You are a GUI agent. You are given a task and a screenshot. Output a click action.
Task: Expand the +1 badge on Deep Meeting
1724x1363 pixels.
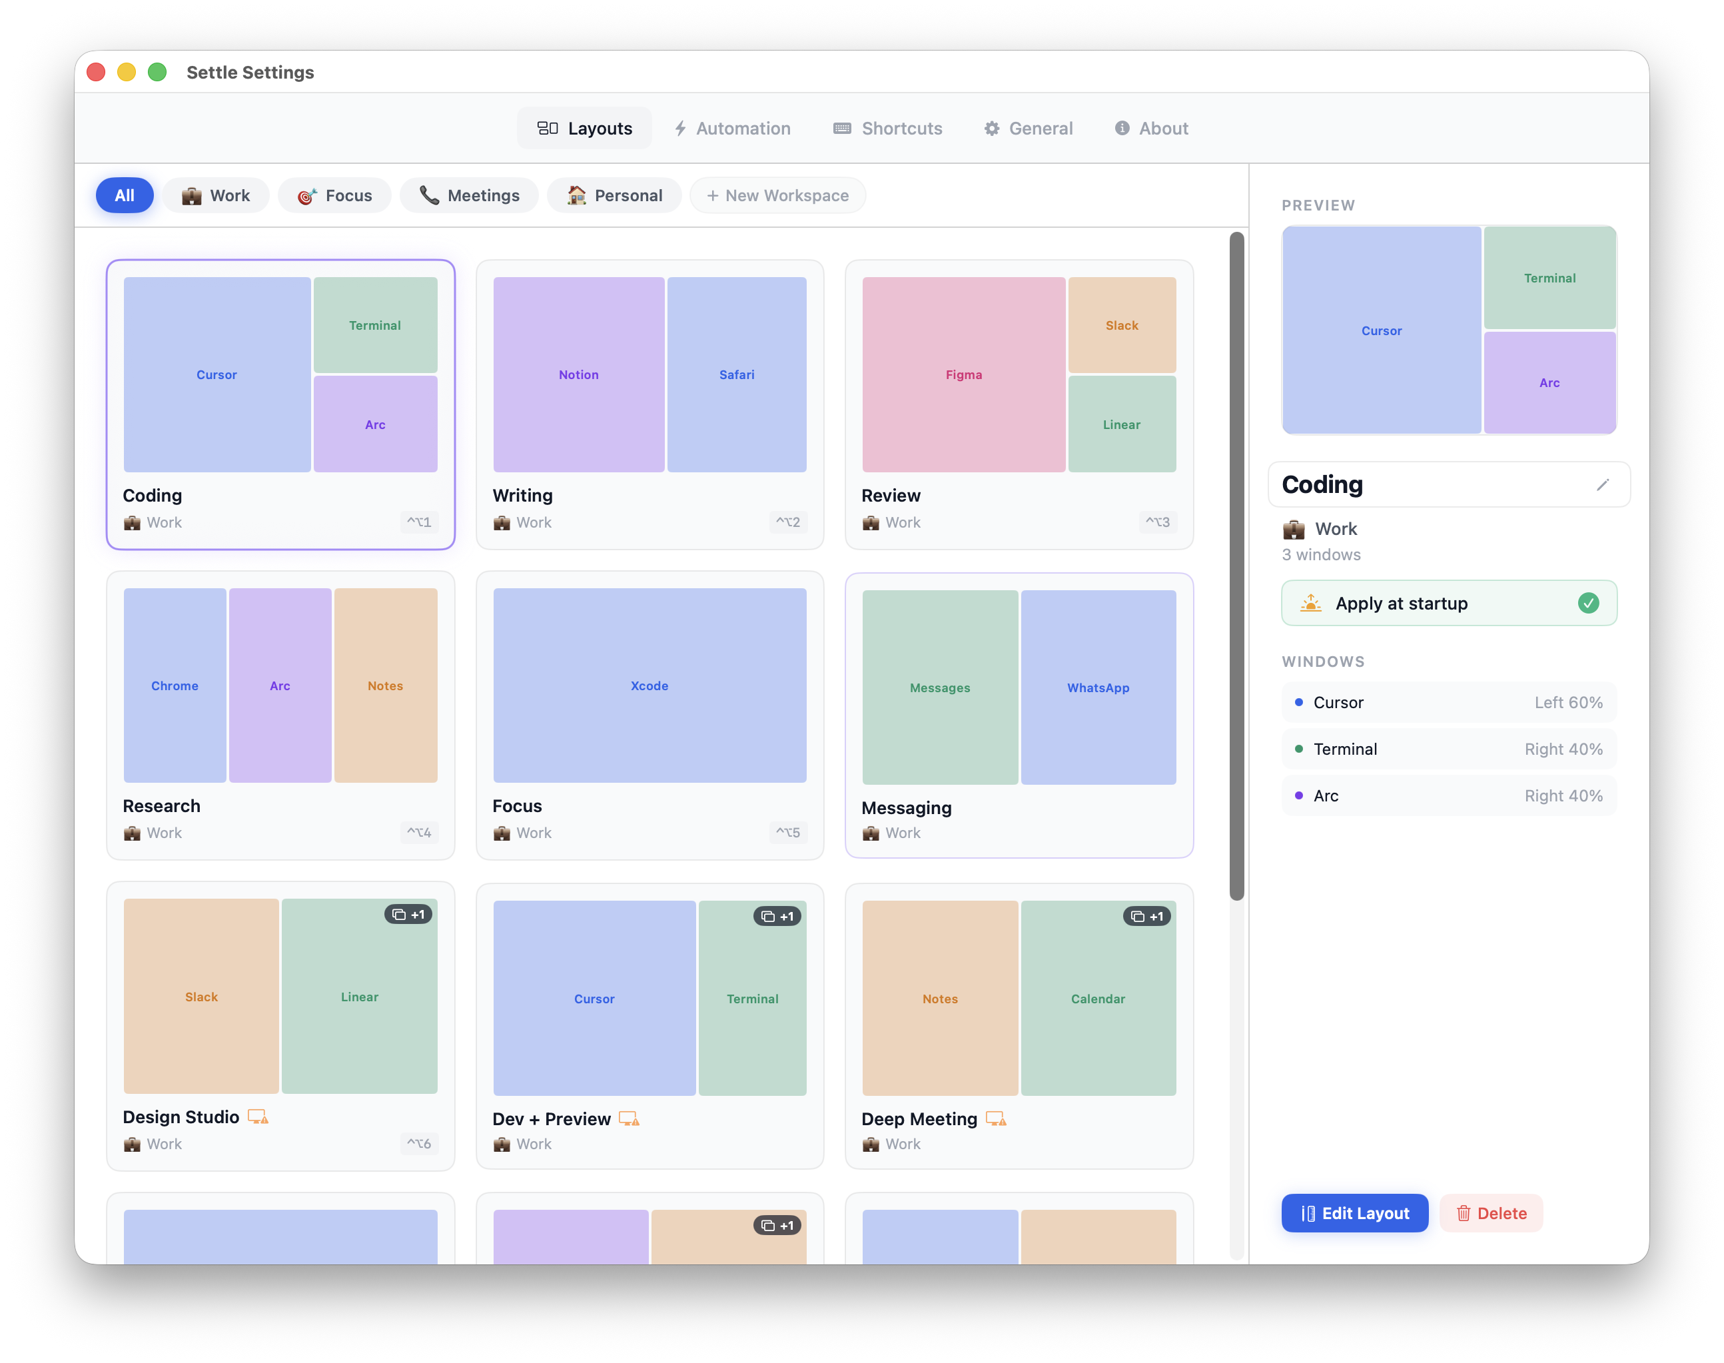[1146, 916]
